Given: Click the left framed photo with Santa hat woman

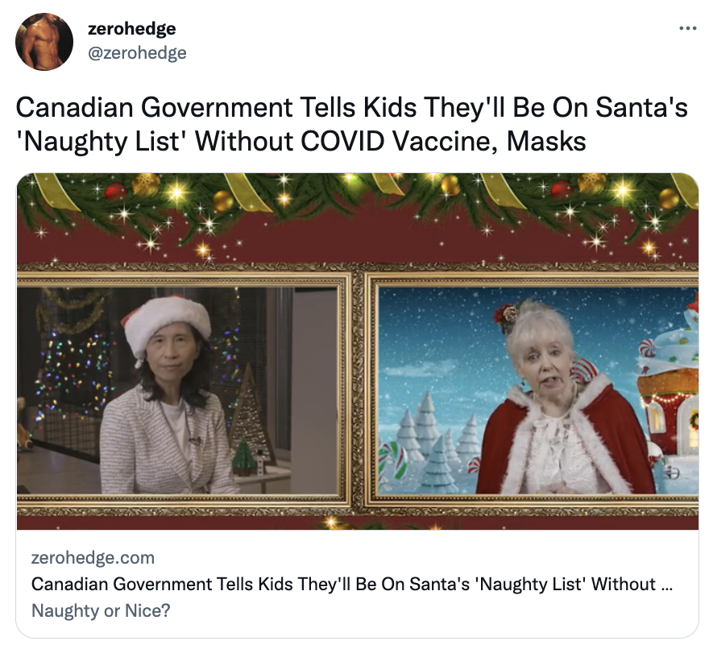Looking at the screenshot, I should click(x=178, y=391).
